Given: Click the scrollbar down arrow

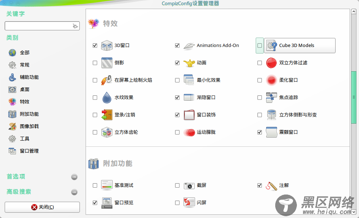Looking at the screenshot, I should (354, 212).
